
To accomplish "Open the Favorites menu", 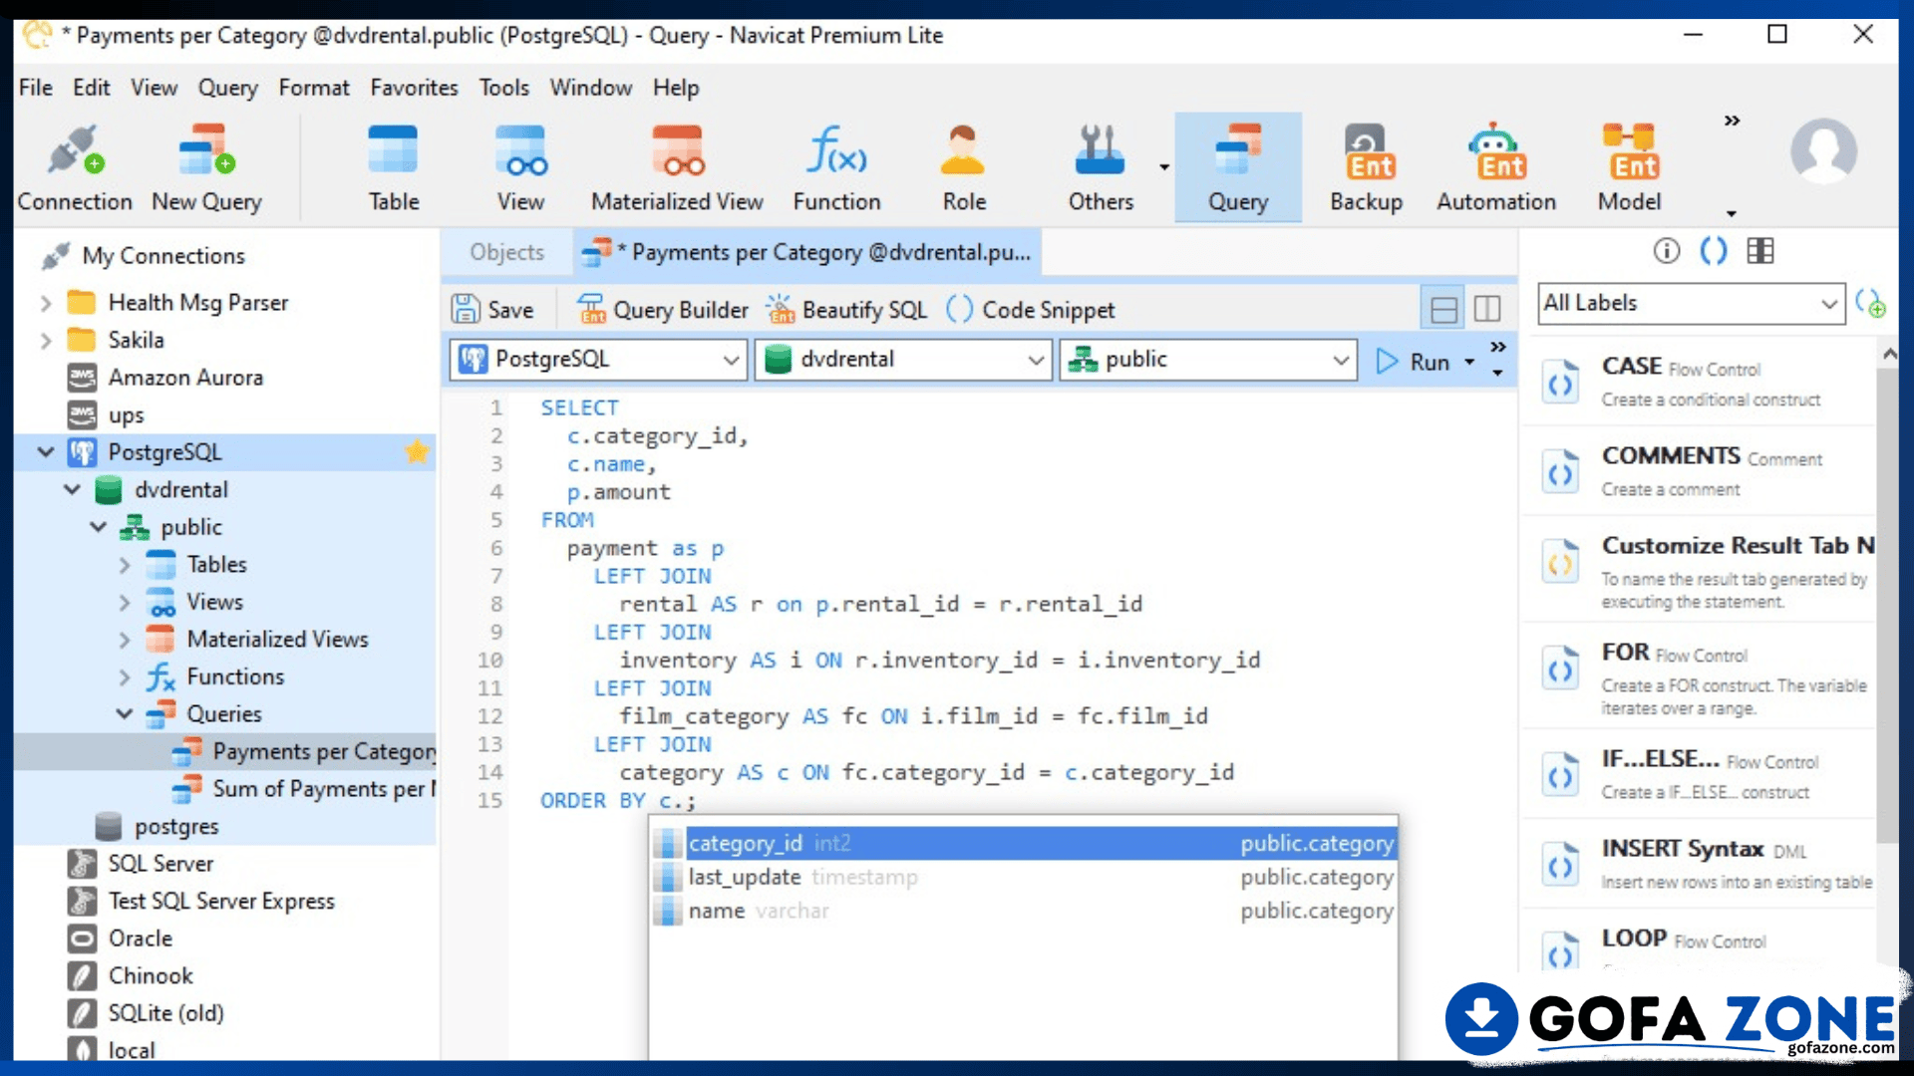I will click(x=414, y=88).
